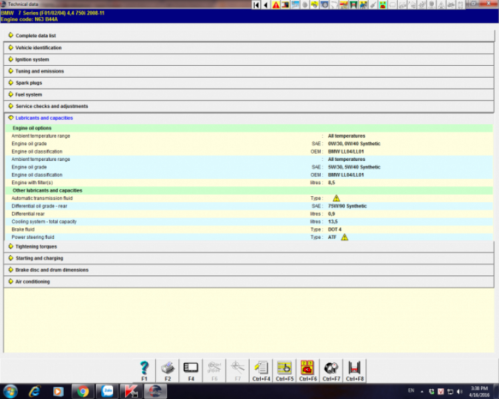Launch Internet Explorer from the taskbar

click(35, 392)
